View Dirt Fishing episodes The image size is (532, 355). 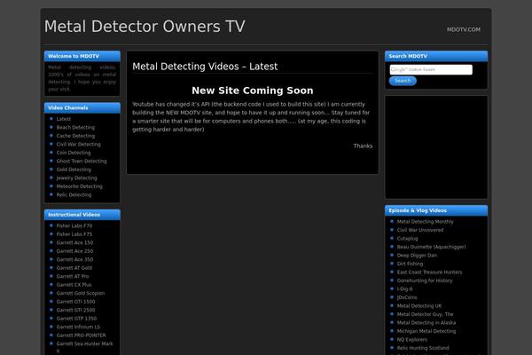(410, 264)
